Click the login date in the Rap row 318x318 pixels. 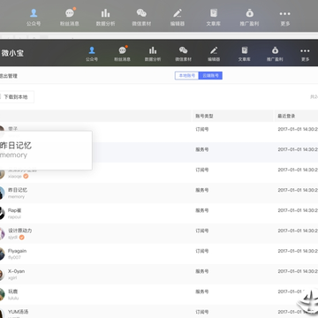pyautogui.click(x=298, y=210)
